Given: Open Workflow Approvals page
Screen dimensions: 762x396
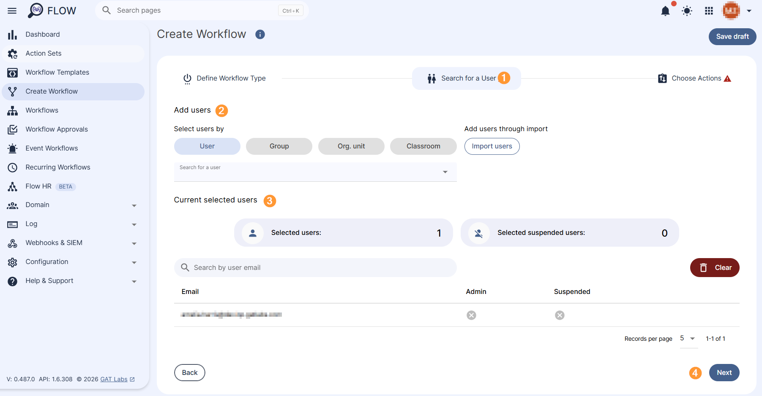Looking at the screenshot, I should pos(73,129).
